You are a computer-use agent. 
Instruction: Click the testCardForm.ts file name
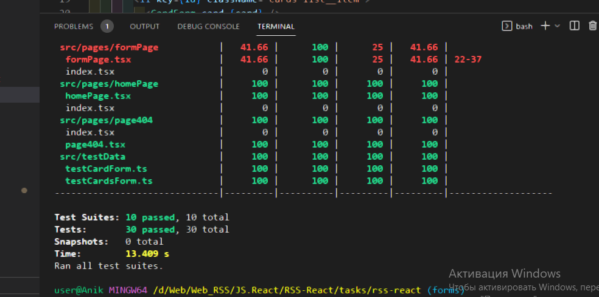click(x=106, y=169)
